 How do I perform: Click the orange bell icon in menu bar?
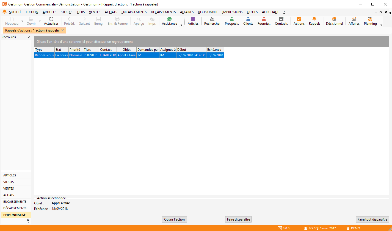(x=4, y=12)
